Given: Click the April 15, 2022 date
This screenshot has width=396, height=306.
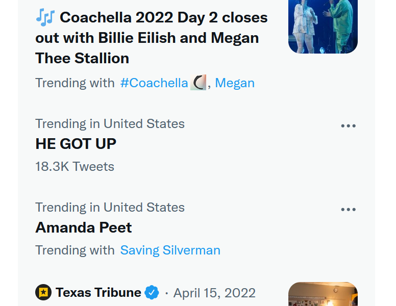Looking at the screenshot, I should (x=214, y=293).
